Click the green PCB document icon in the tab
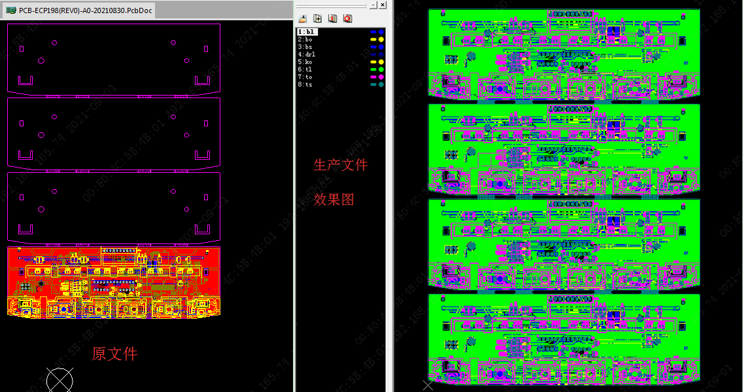Image resolution: width=743 pixels, height=392 pixels. pyautogui.click(x=11, y=11)
